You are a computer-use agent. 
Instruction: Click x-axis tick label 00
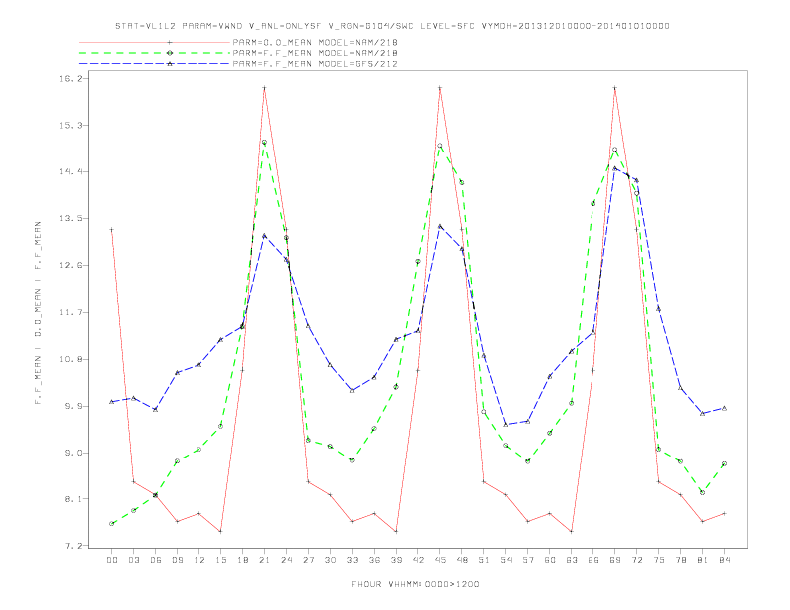[112, 560]
